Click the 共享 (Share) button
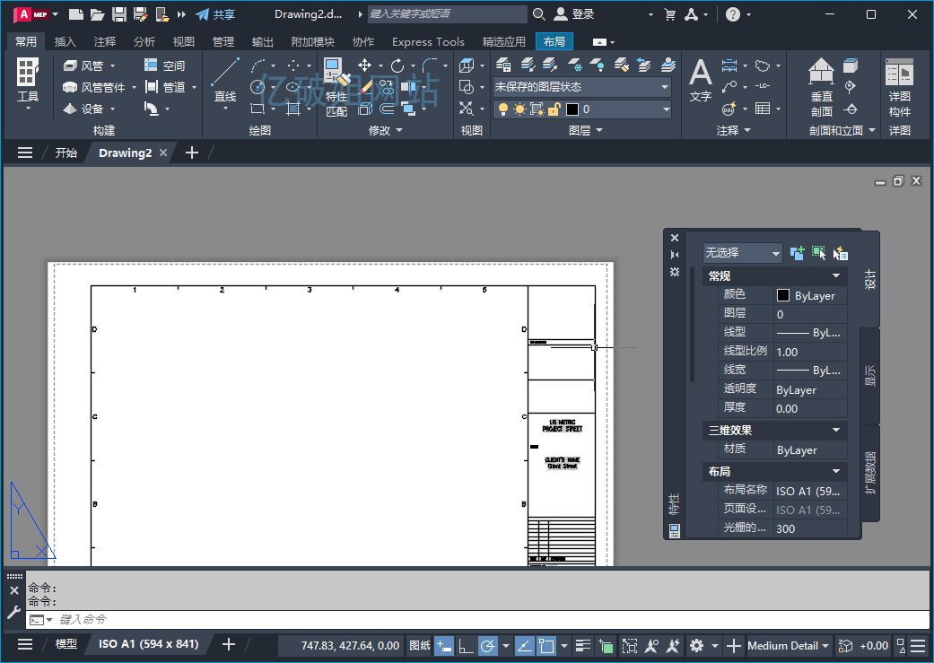 click(215, 14)
